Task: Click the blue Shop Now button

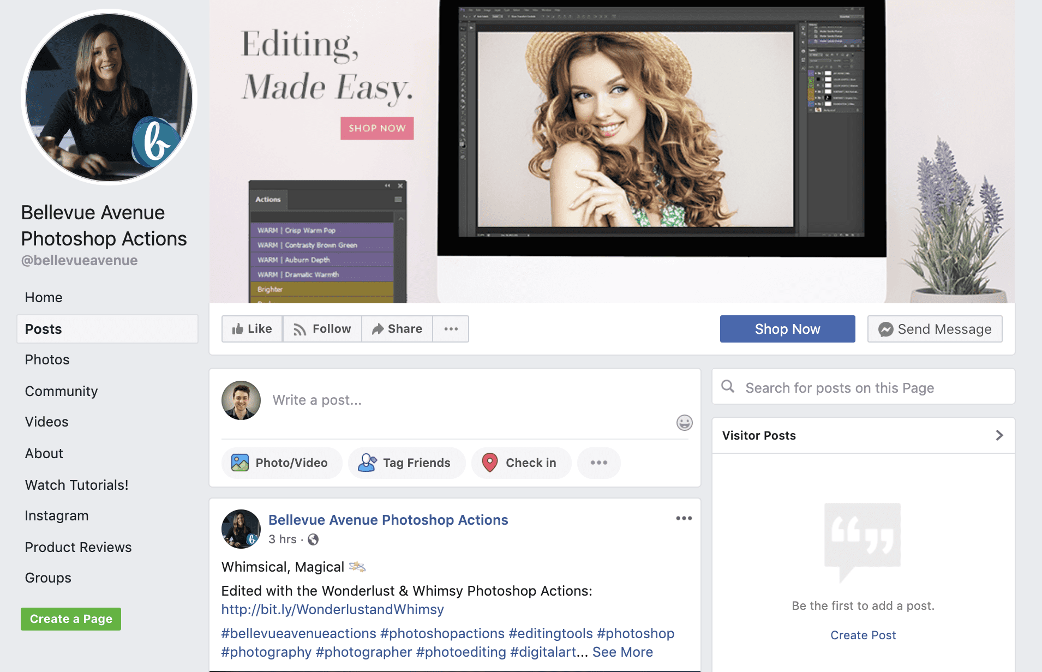Action: pyautogui.click(x=787, y=329)
